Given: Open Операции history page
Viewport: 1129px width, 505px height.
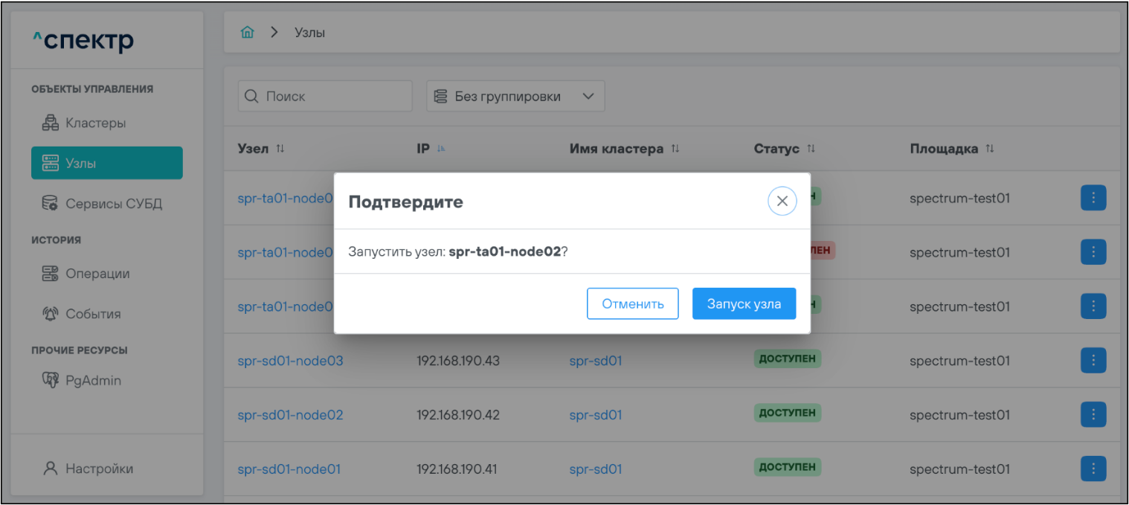Looking at the screenshot, I should point(97,273).
